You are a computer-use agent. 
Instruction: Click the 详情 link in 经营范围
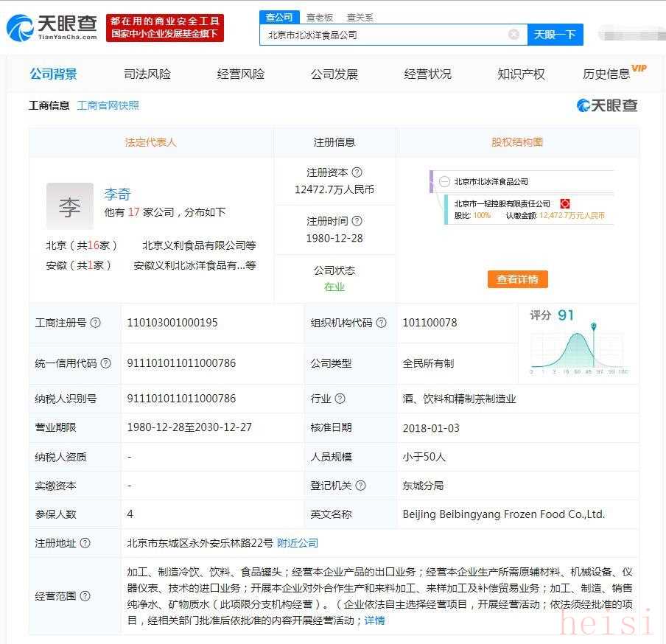[374, 620]
